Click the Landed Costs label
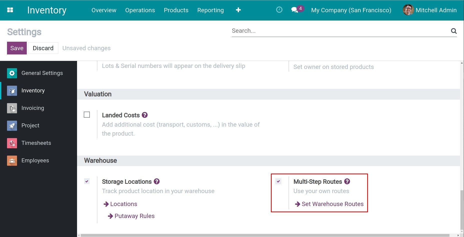This screenshot has width=464, height=237. tap(121, 115)
